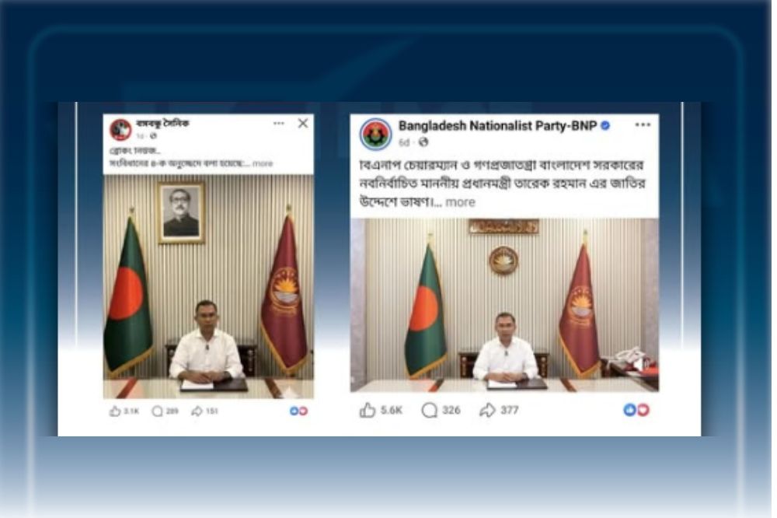Image resolution: width=777 pixels, height=518 pixels.
Task: Close the left post with X
Action: 303,123
